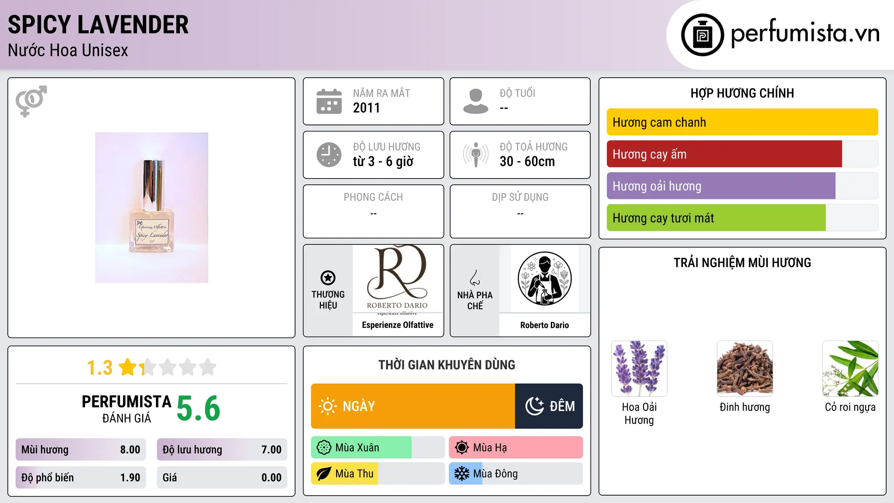Click the yellow Hương cam chanh accord bar
Screen dimensions: 894x503
pyautogui.click(x=742, y=122)
